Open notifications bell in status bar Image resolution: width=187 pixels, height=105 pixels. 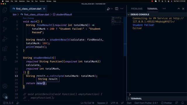[x=182, y=103]
